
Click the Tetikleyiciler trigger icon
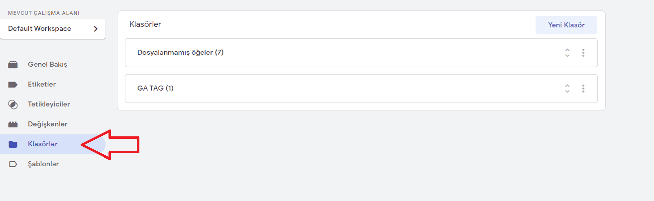13,104
